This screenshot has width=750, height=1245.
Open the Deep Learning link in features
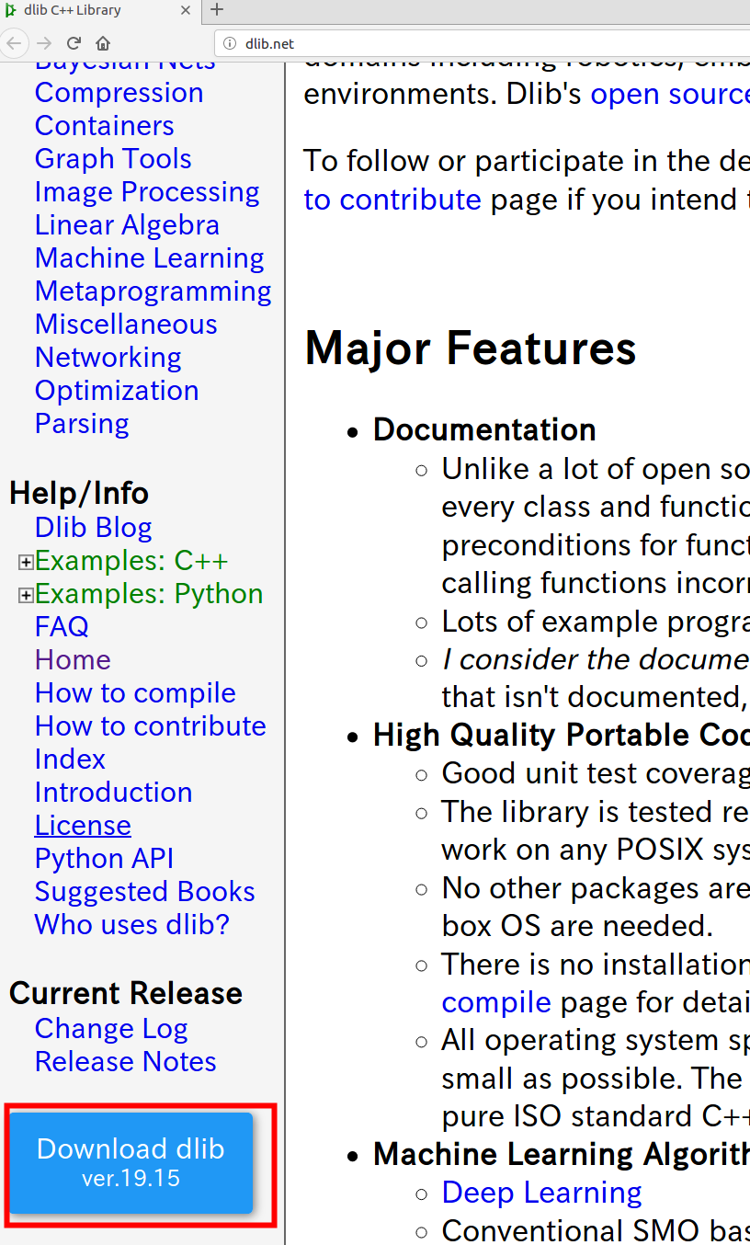point(541,1193)
